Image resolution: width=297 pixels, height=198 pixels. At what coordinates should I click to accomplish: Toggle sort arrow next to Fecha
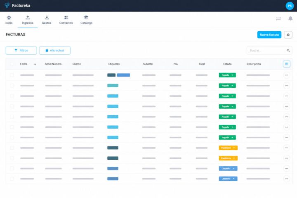[35, 64]
